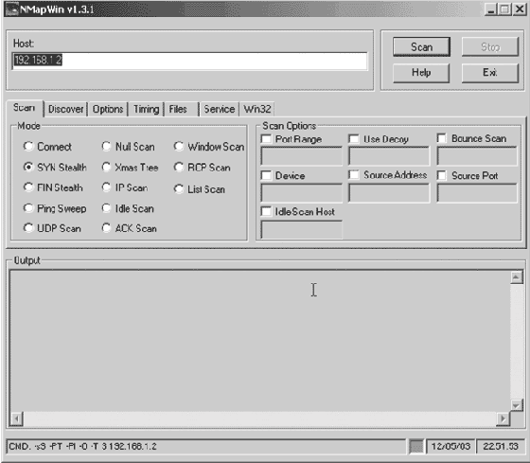Click the gray status indicator box
The width and height of the screenshot is (530, 463).
point(416,446)
